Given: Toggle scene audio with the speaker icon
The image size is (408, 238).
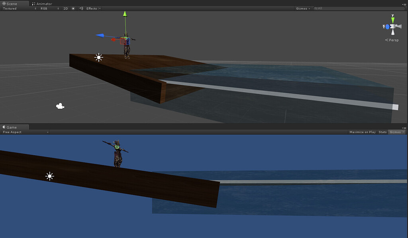Looking at the screenshot, I should point(82,8).
